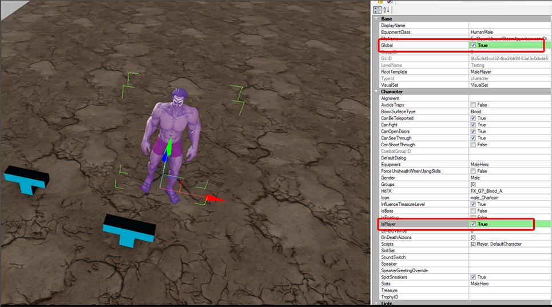This screenshot has height=307, width=552.
Task: Disable the CanOpenDoors checkbox
Action: (x=473, y=131)
